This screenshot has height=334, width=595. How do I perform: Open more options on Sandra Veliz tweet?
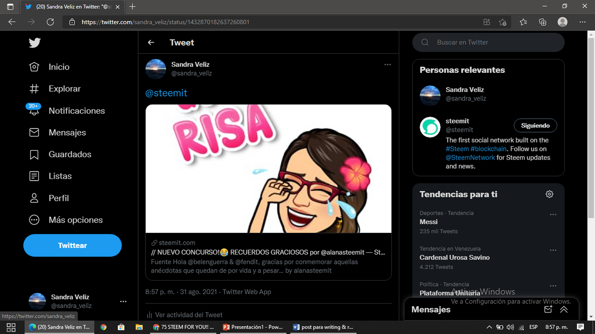(x=388, y=64)
